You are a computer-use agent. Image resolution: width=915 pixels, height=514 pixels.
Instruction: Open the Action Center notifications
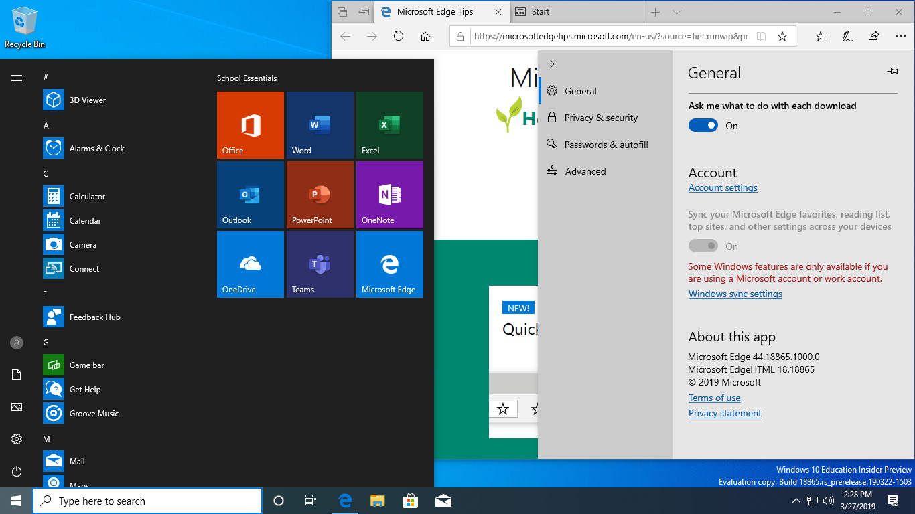click(x=893, y=501)
